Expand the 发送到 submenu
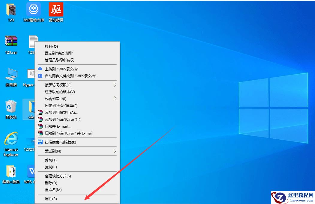 [x=54, y=151]
